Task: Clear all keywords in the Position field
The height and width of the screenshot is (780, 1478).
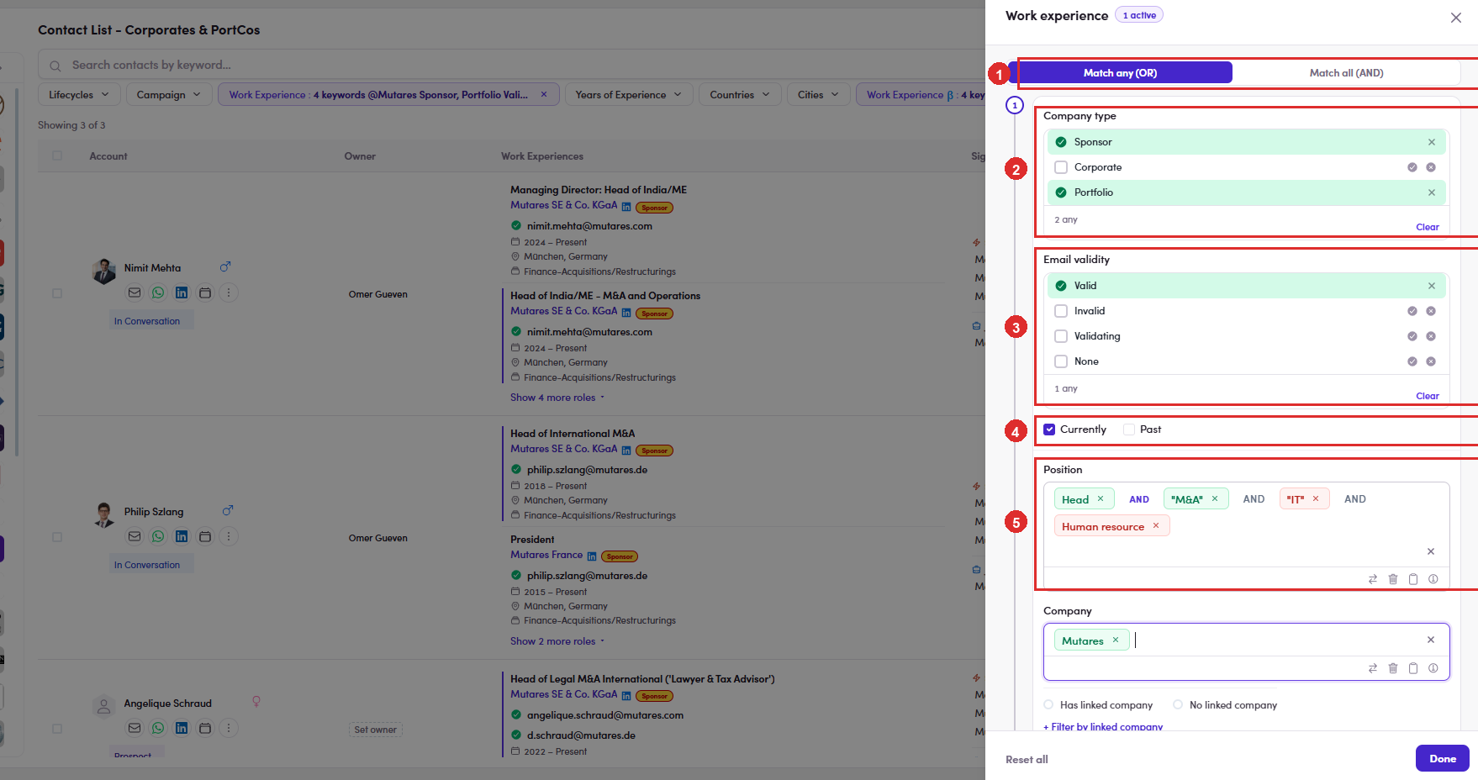Action: click(1431, 551)
